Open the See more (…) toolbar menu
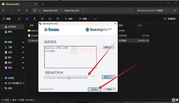179x103 pixels. coord(95,19)
